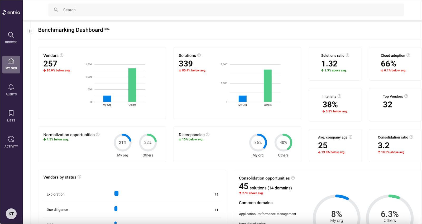Click the Intensity value 38%
Viewport: 422px width, 224px height.
click(x=330, y=104)
